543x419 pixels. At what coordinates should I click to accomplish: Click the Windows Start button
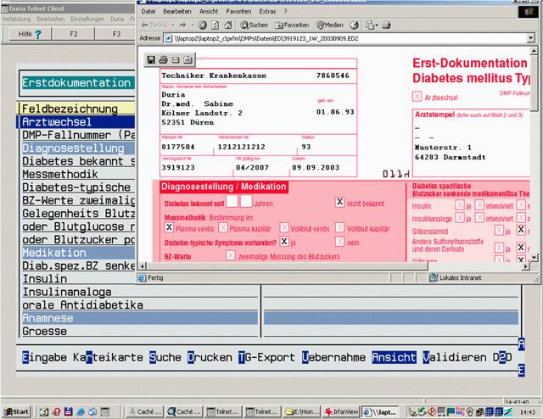(x=16, y=411)
